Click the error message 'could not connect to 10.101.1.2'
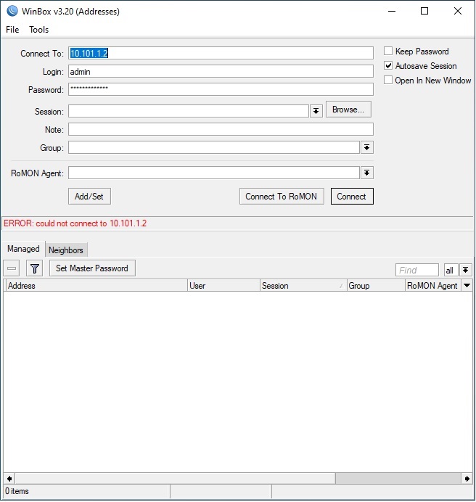 point(91,223)
